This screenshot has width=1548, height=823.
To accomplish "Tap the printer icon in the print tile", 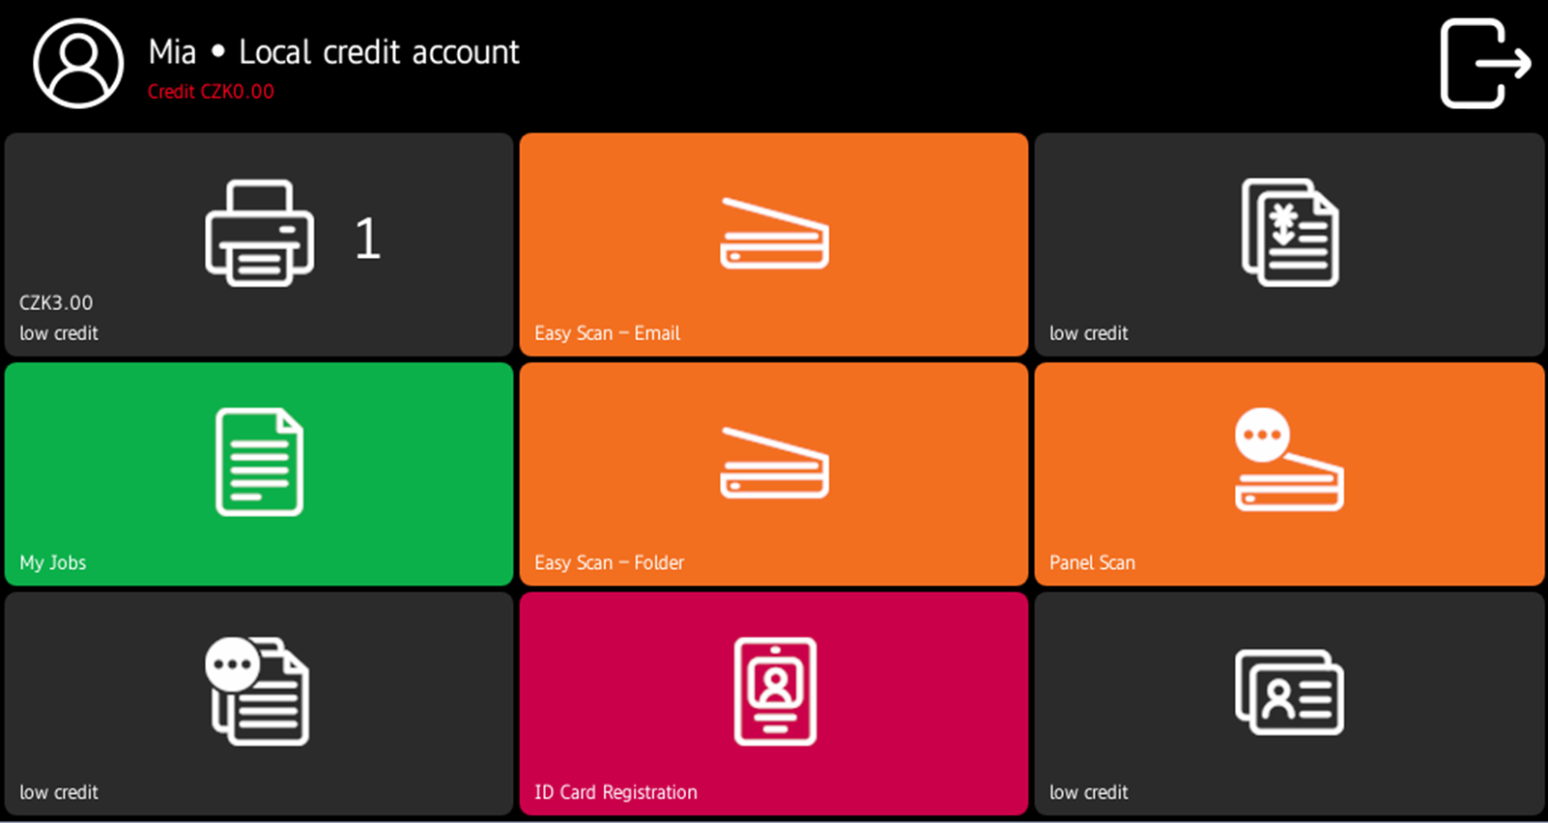I will point(259,234).
